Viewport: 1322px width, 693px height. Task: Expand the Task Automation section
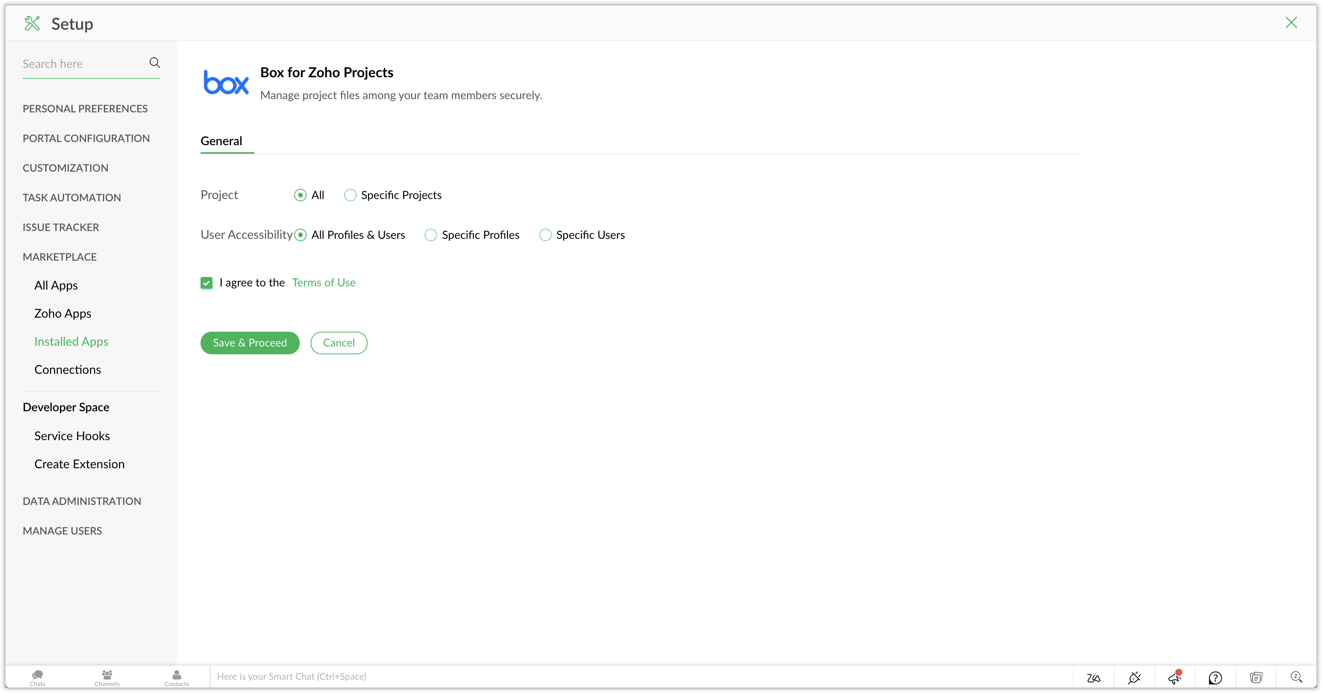click(x=72, y=197)
